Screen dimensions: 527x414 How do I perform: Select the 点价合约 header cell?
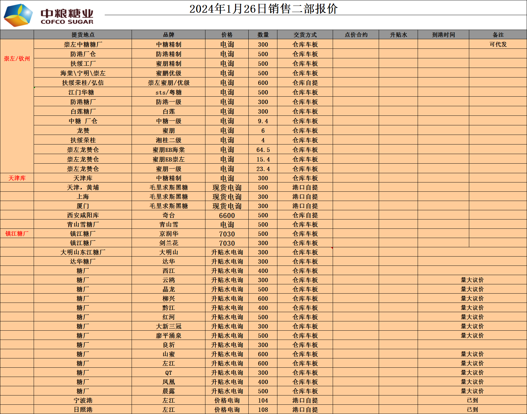(x=356, y=35)
